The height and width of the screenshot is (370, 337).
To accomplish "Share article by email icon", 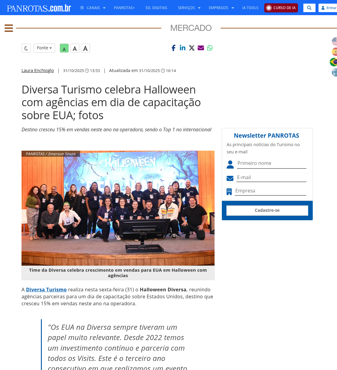I will (x=201, y=48).
